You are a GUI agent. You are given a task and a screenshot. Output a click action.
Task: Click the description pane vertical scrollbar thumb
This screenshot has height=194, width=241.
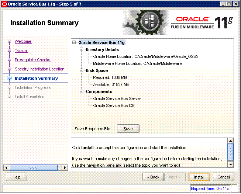(x=231, y=152)
